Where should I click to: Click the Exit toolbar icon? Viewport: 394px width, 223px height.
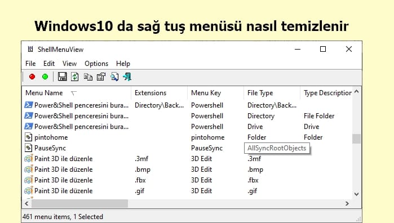point(127,77)
